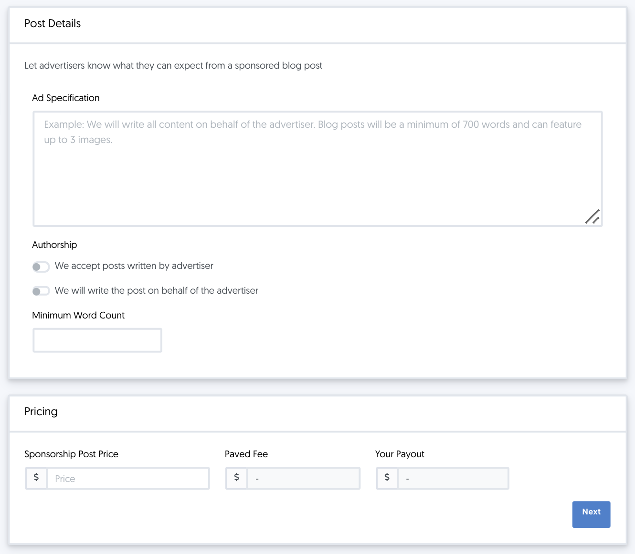Image resolution: width=635 pixels, height=554 pixels.
Task: Click the Post Details section header
Action: tap(53, 23)
